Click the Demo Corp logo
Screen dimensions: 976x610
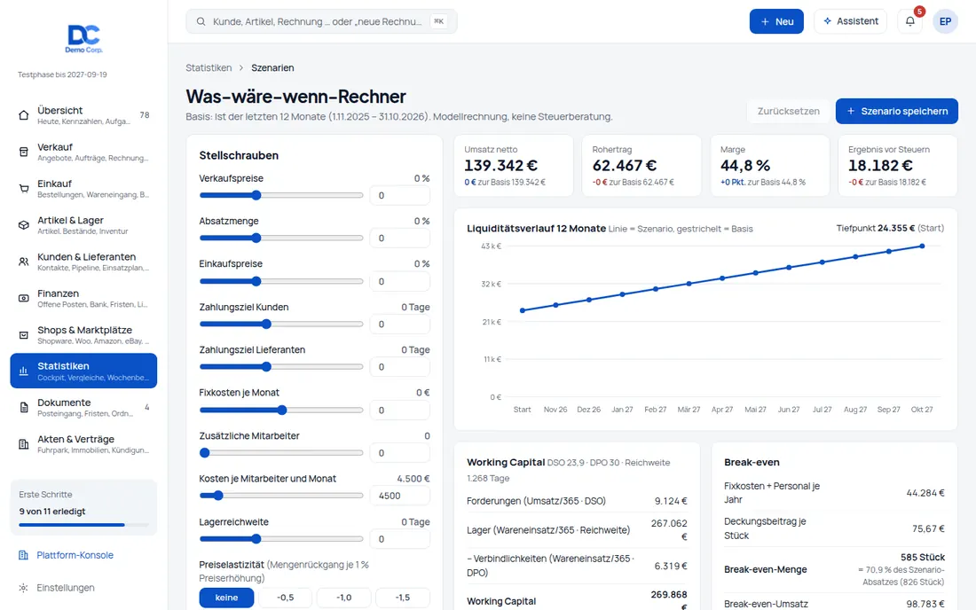coord(84,38)
